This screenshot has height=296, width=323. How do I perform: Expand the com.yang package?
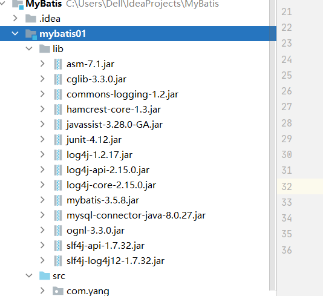[42, 291]
